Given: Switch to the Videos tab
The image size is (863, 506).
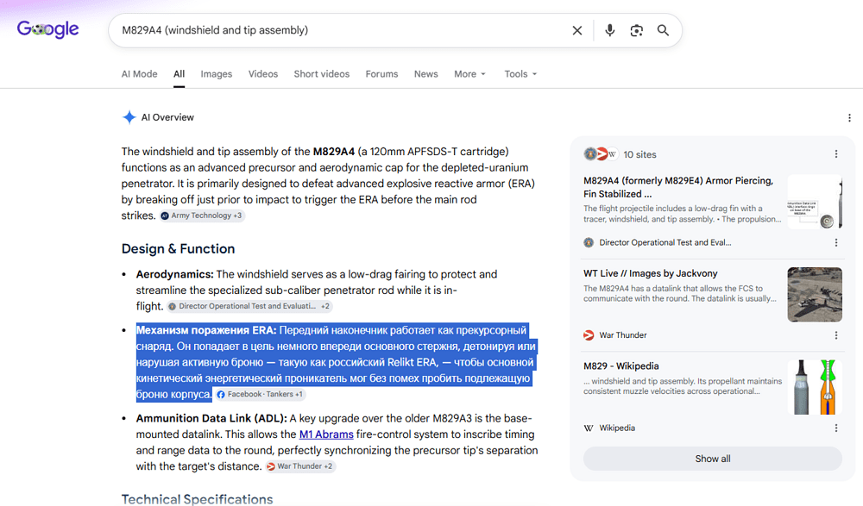Looking at the screenshot, I should click(x=263, y=73).
